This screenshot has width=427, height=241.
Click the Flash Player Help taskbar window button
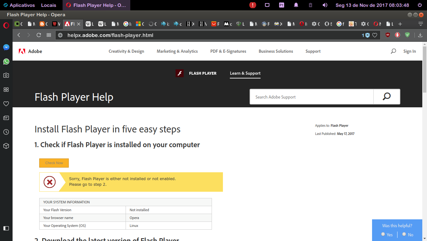[x=96, y=5]
